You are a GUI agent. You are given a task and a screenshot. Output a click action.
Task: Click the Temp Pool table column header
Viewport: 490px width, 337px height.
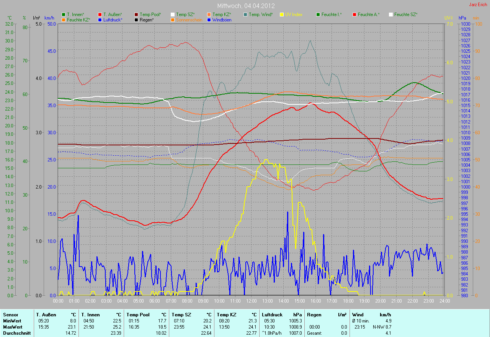point(138,315)
